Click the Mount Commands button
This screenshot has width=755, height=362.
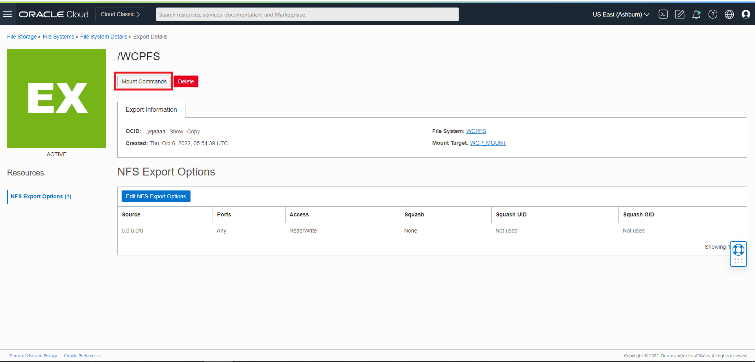[x=144, y=81]
